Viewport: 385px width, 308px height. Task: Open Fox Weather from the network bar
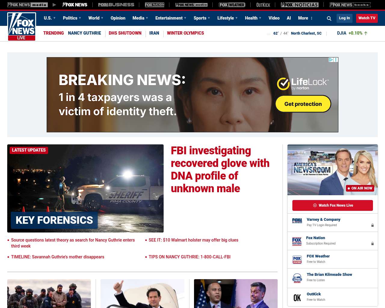tap(232, 5)
